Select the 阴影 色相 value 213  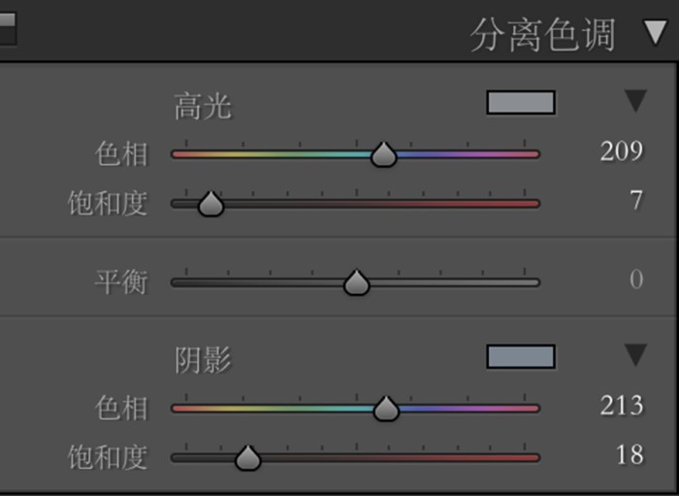click(x=622, y=406)
